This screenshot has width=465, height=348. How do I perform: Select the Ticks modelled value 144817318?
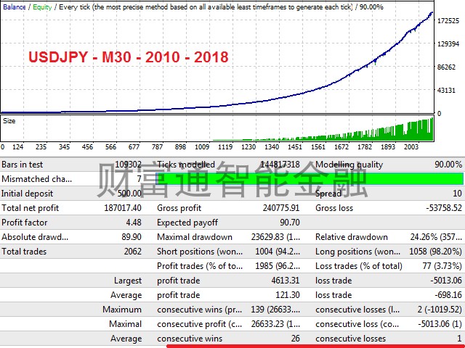click(280, 165)
